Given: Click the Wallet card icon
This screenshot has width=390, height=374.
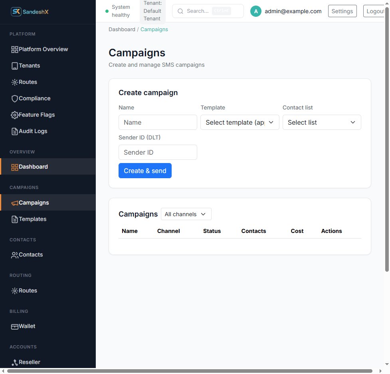Looking at the screenshot, I should (x=15, y=326).
